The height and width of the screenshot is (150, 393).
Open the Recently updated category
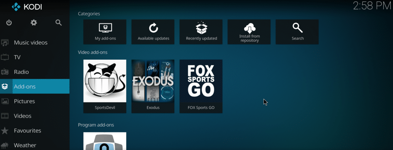[x=201, y=32]
